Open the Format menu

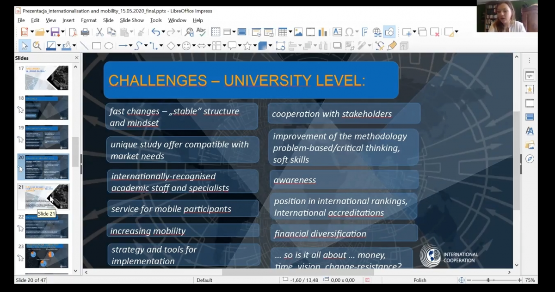[x=89, y=20]
